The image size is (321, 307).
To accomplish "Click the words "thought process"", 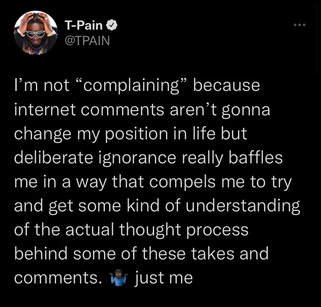I will tap(184, 230).
